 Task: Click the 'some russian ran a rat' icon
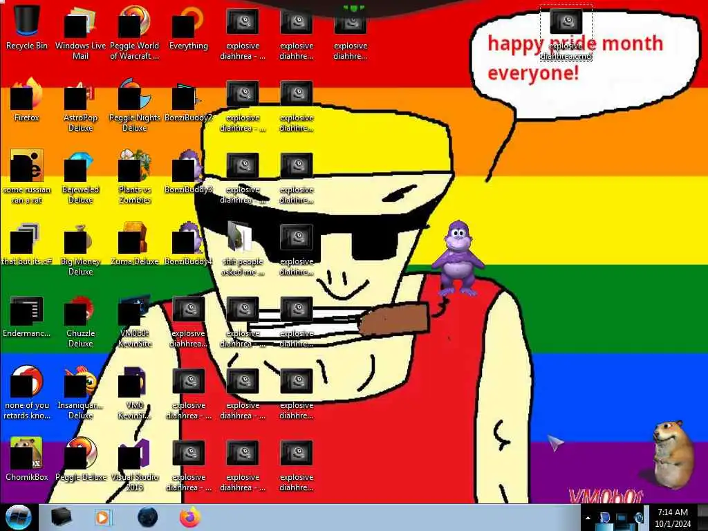[27, 176]
